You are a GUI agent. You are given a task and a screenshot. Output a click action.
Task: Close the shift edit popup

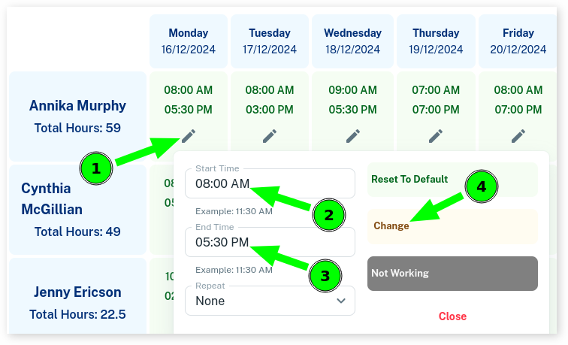pyautogui.click(x=452, y=316)
